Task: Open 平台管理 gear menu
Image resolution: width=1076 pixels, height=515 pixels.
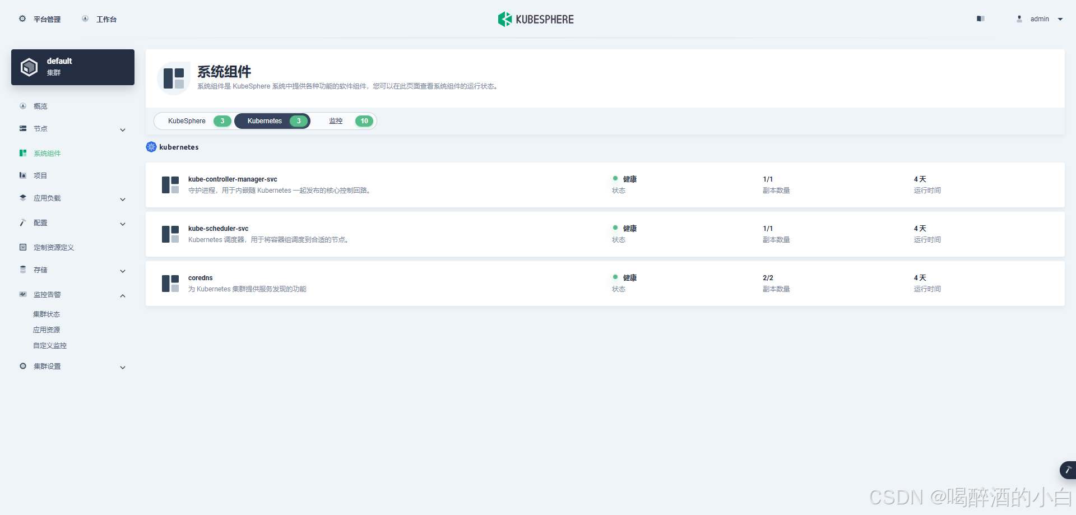Action: coord(40,19)
